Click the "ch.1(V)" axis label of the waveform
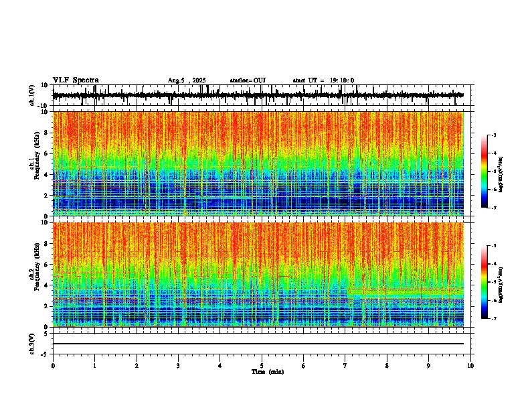Screen dimensions: 530x410 (32, 95)
